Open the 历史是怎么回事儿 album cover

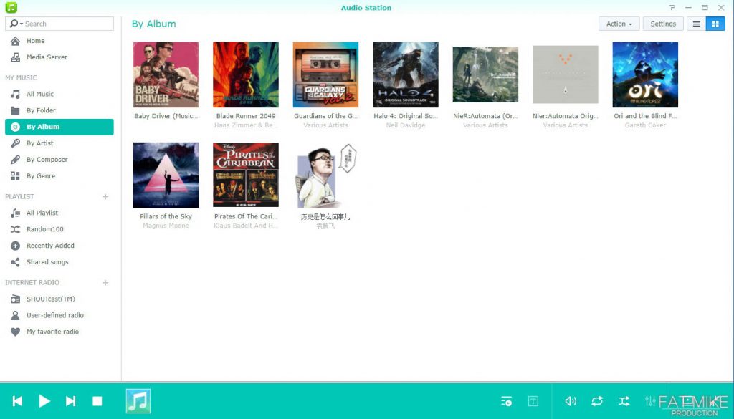[326, 175]
